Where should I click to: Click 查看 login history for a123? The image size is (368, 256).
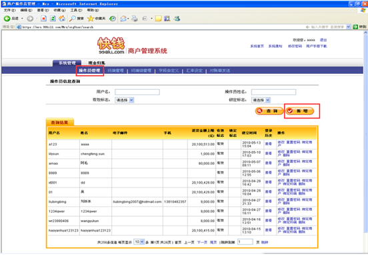click(268, 144)
